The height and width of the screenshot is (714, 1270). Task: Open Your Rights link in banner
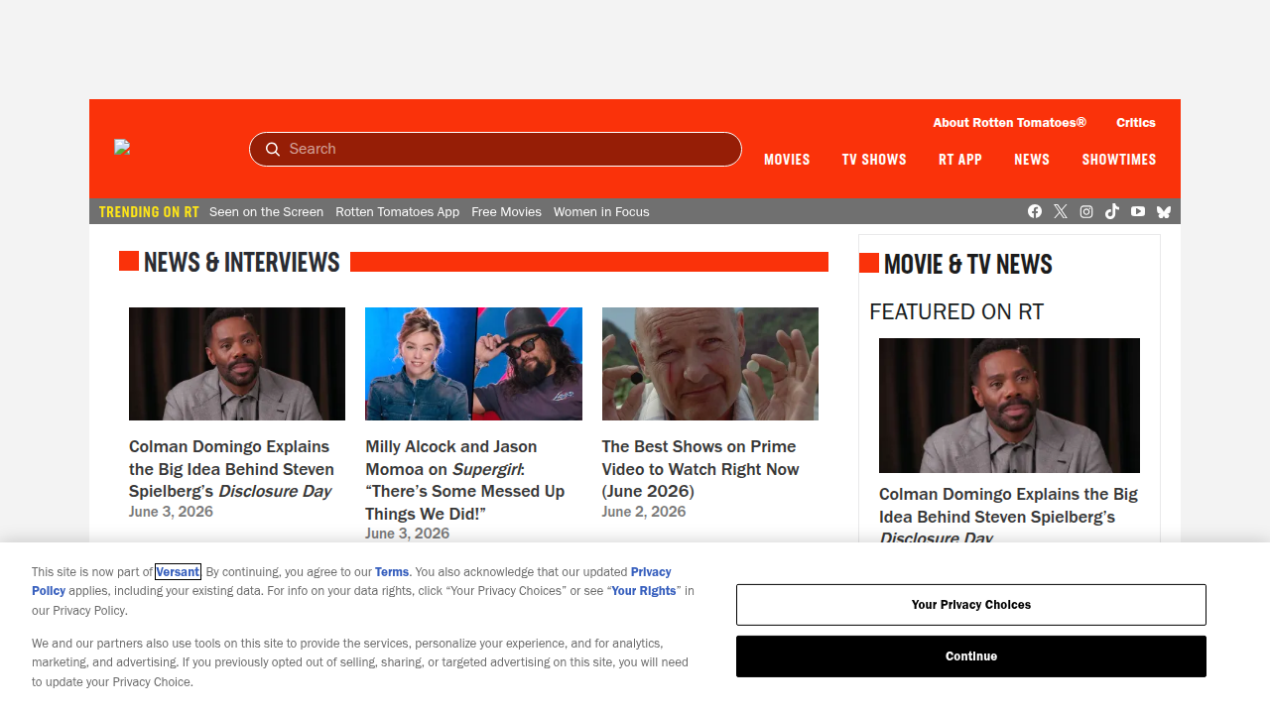click(644, 591)
